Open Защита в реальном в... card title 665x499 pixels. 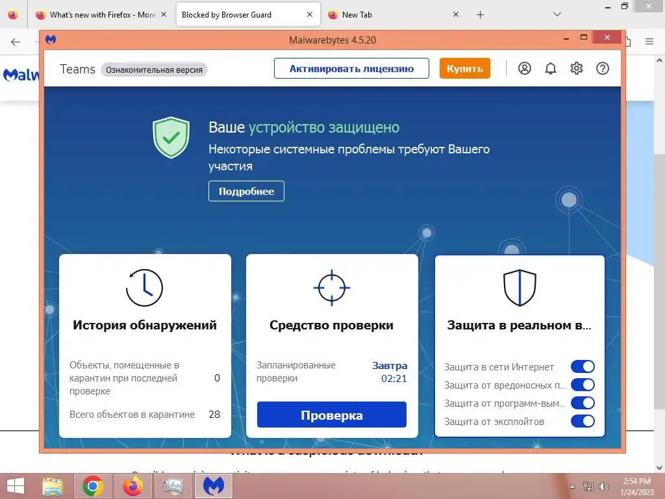519,325
